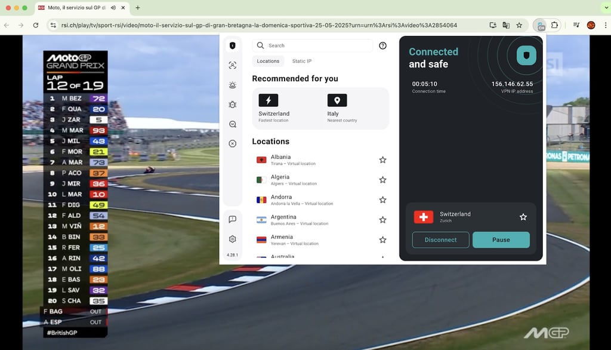Image resolution: width=611 pixels, height=350 pixels.
Task: Click the translate page icon
Action: pyautogui.click(x=506, y=25)
